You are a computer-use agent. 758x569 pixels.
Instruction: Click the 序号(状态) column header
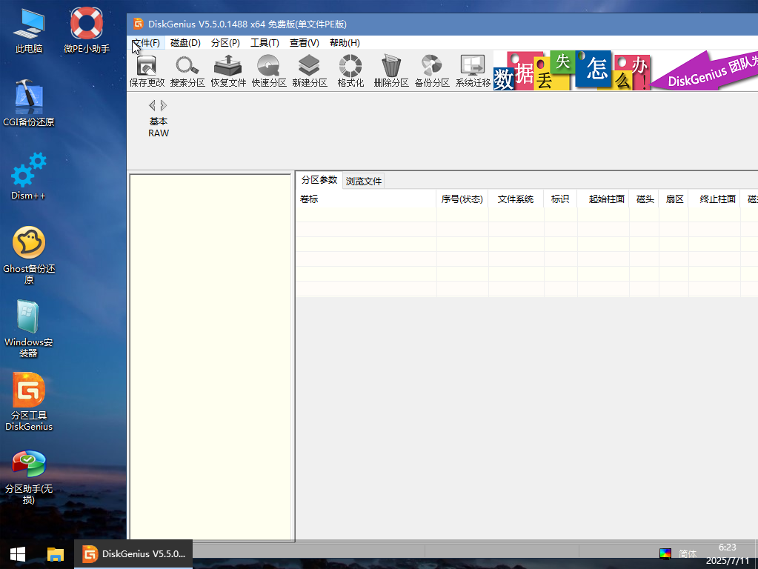pos(462,199)
